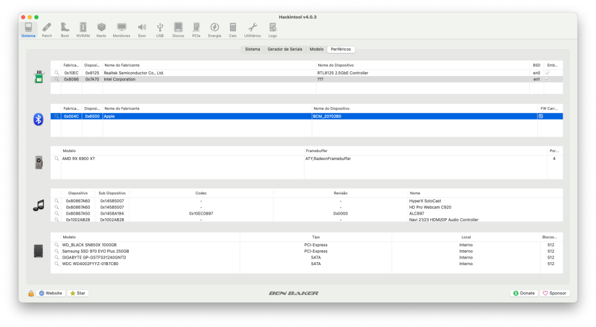Toggle FW Carregado checkbox for BCM_20702B0
This screenshot has height=327, width=596.
(x=541, y=116)
